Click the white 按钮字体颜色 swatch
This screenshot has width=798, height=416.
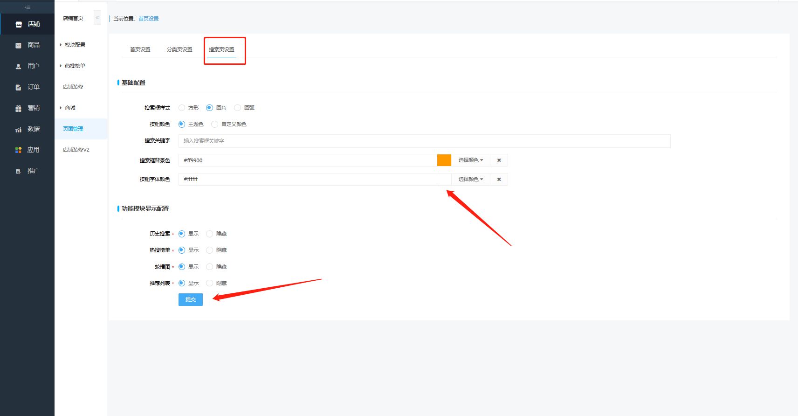click(444, 179)
